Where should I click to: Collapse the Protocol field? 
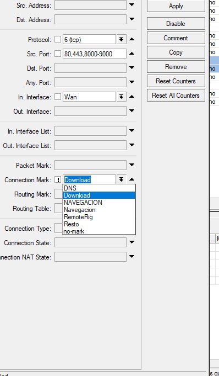tap(132, 39)
